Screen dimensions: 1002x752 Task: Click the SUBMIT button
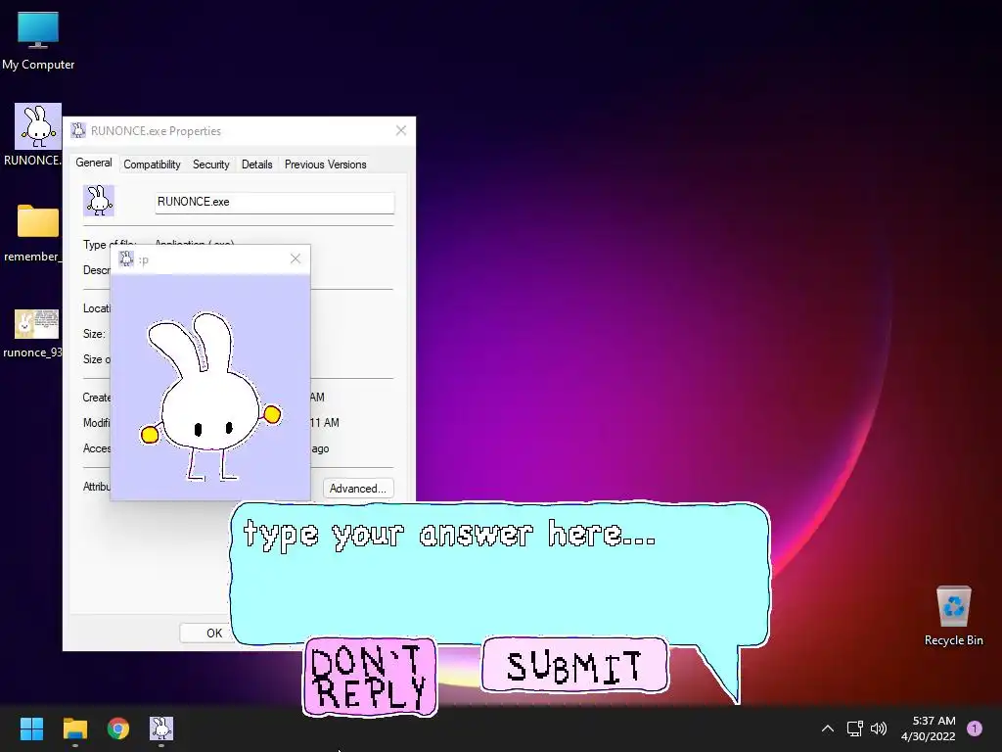click(x=574, y=665)
